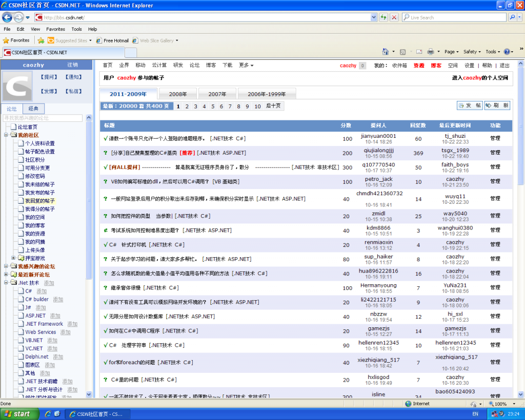Click the Internet Explorer quick launch icon

tap(48, 414)
